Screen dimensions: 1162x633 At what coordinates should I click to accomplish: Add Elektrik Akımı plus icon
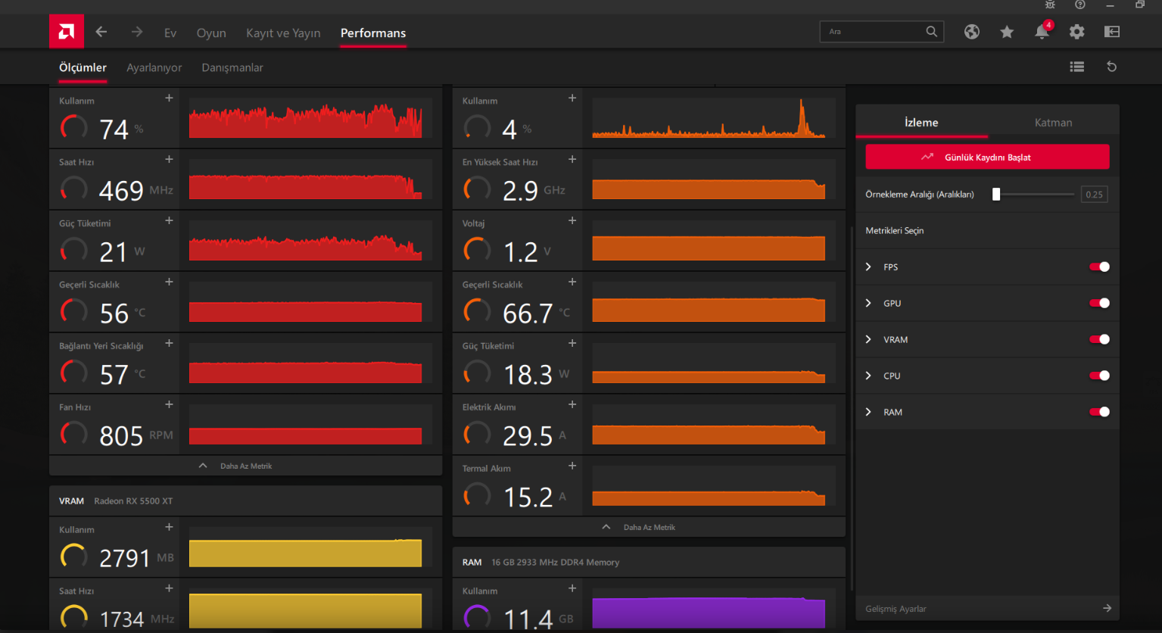pyautogui.click(x=572, y=405)
